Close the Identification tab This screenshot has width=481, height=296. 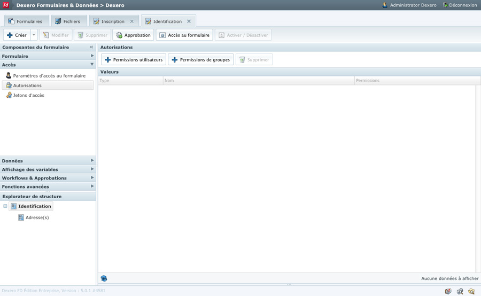[x=189, y=21]
